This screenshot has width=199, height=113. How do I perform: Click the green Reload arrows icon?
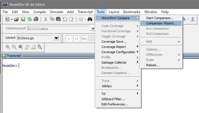pyautogui.click(x=30, y=19)
